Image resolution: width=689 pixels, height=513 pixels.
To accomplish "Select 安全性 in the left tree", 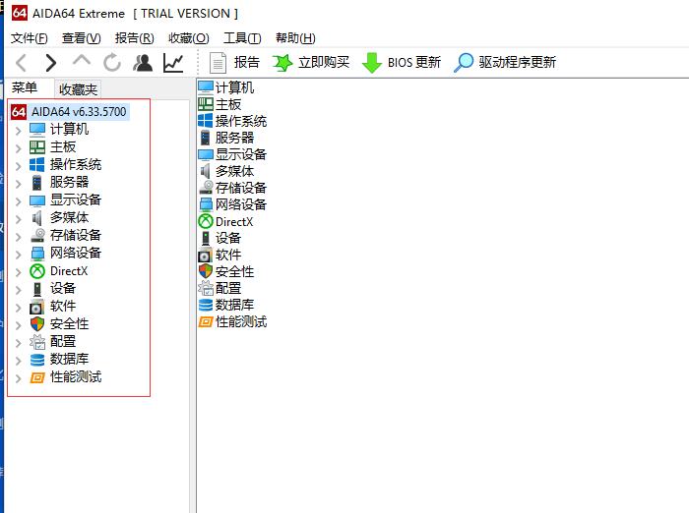I will click(x=69, y=324).
